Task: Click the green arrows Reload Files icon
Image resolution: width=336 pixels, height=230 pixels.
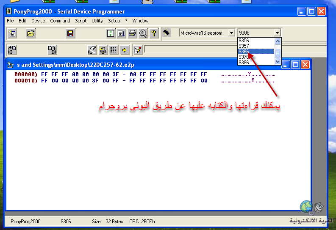Action: pos(111,33)
